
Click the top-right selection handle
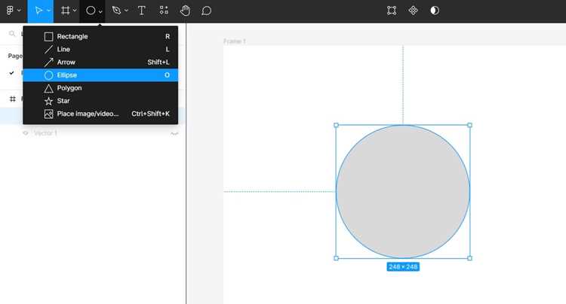click(x=469, y=125)
